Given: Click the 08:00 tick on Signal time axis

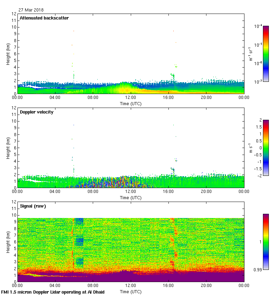Looking at the screenshot, I should [93, 286].
